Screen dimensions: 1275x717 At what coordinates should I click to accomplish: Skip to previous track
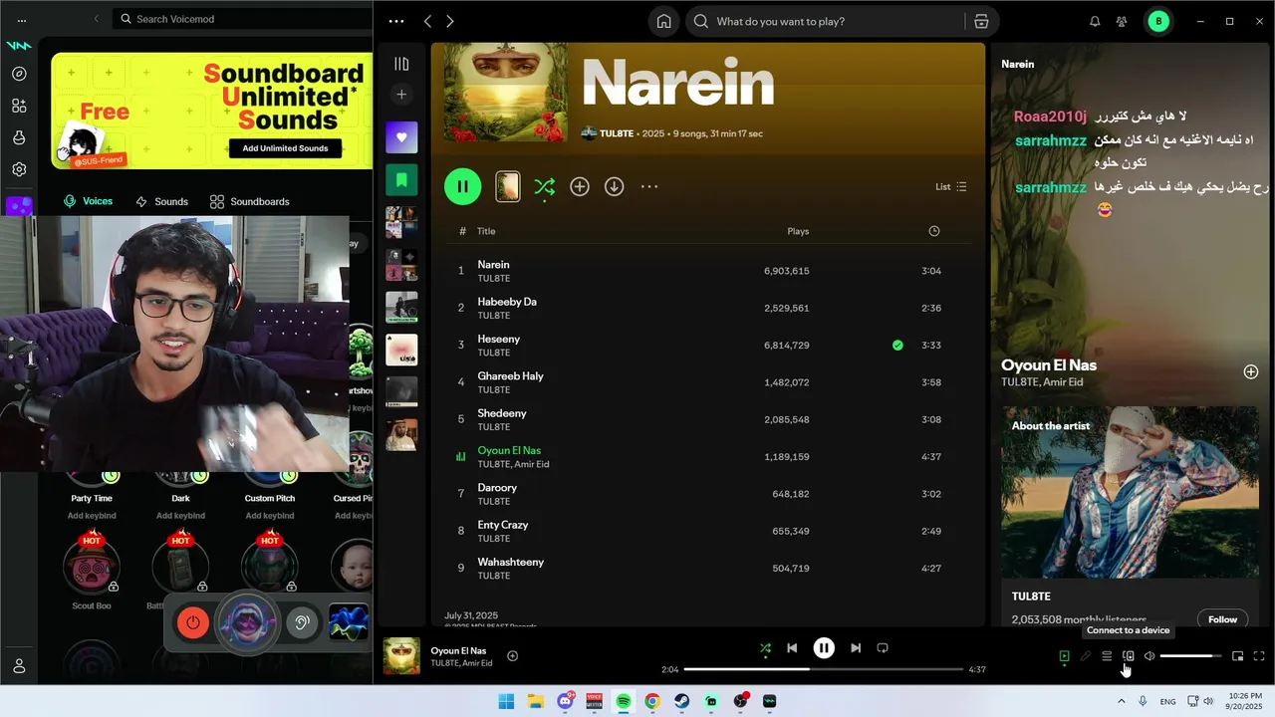pyautogui.click(x=792, y=648)
